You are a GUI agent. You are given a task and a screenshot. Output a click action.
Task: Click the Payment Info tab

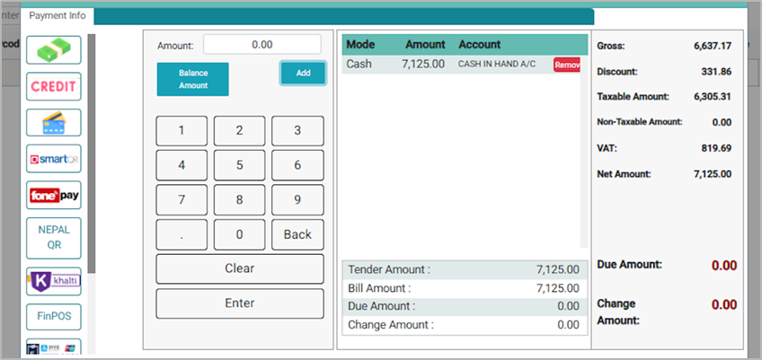tap(58, 15)
